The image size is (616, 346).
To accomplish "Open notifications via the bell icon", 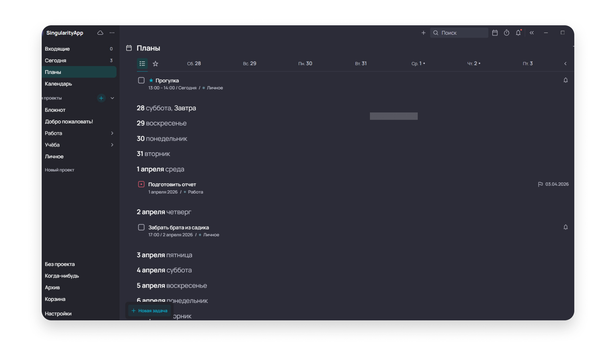I will pos(518,33).
